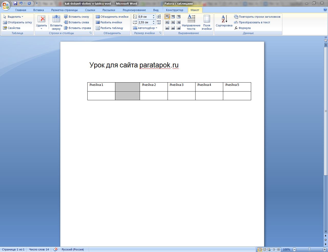Select align top right icon

[179, 17]
